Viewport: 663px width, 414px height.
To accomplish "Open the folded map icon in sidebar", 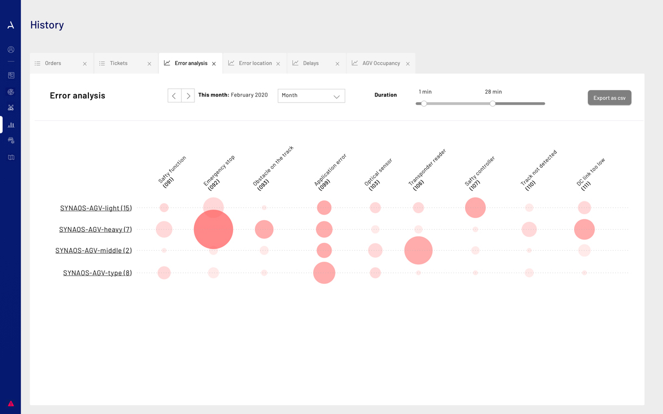I will pyautogui.click(x=10, y=157).
